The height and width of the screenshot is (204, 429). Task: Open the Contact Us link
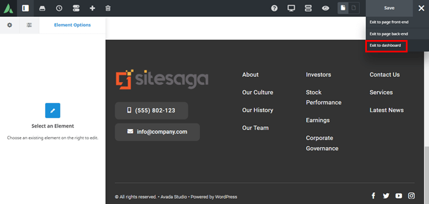coord(384,74)
